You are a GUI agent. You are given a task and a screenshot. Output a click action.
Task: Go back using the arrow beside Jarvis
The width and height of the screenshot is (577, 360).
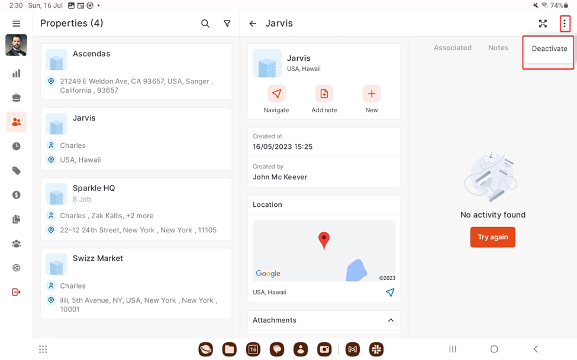pos(253,24)
